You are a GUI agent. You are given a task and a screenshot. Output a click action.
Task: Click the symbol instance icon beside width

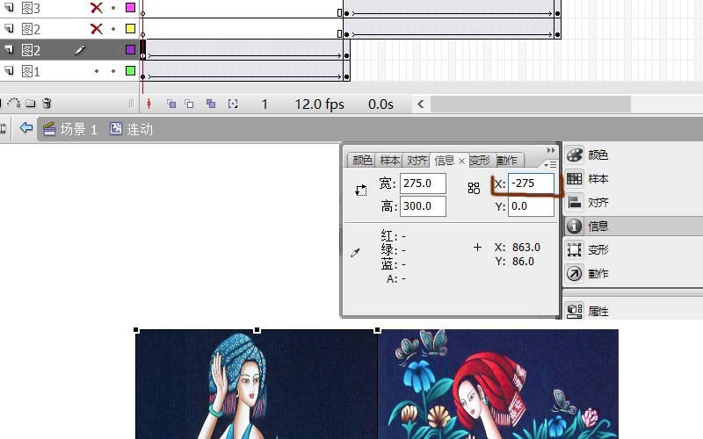tap(361, 191)
